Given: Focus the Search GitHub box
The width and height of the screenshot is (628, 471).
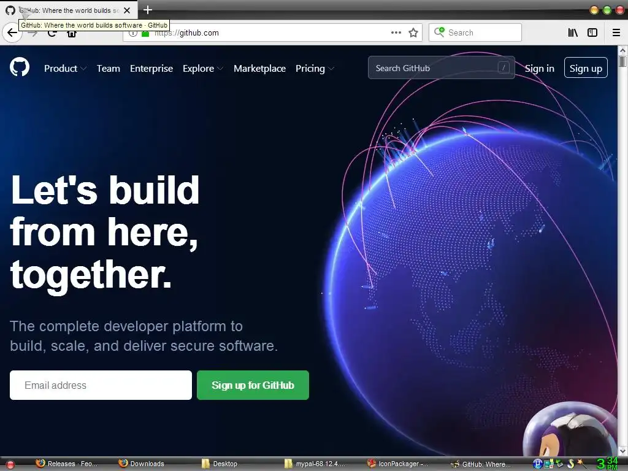Looking at the screenshot, I should pos(442,67).
